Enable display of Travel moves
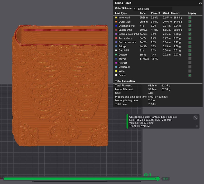The height and width of the screenshot is (184, 204). [190, 59]
